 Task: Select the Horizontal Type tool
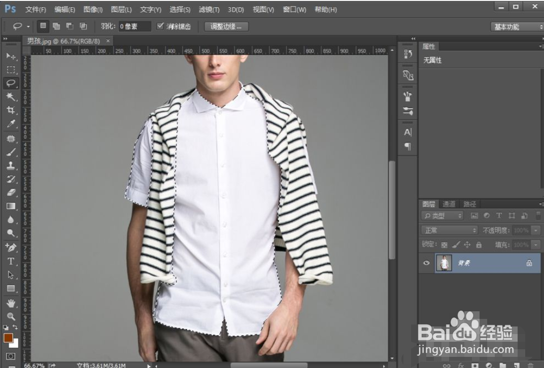pyautogui.click(x=11, y=261)
